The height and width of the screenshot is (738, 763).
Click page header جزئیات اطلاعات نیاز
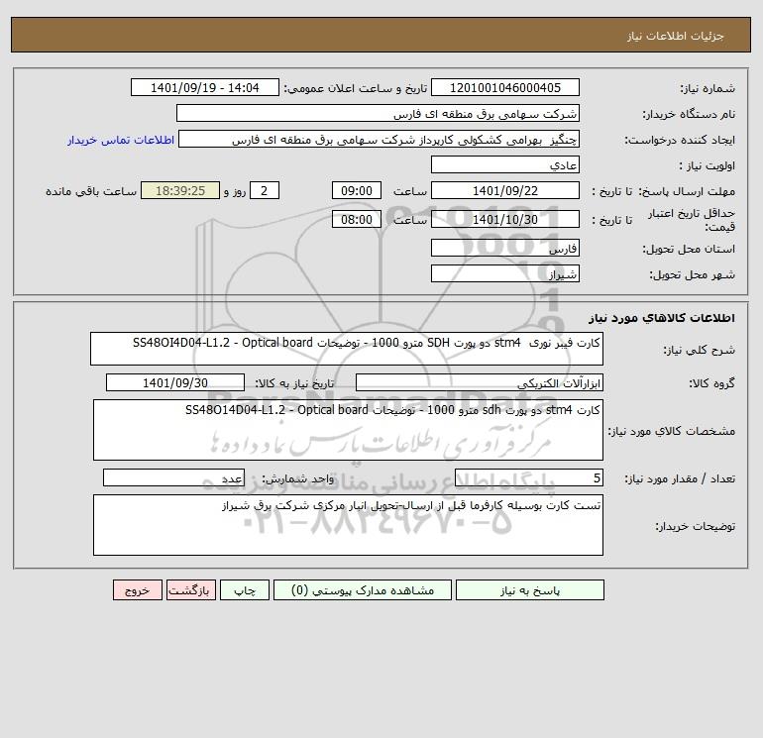pyautogui.click(x=676, y=36)
